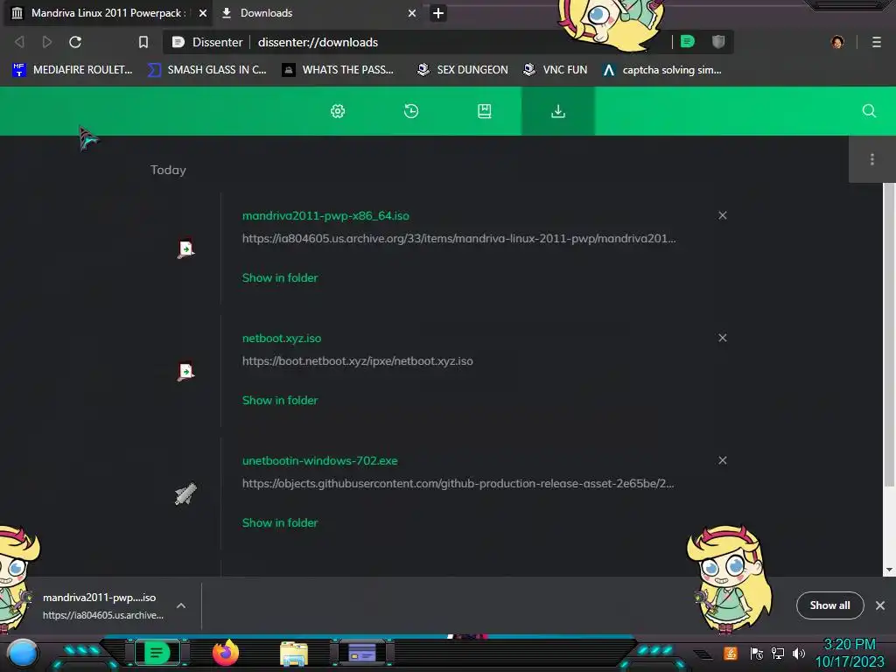Expand the download shelf item chevron
Screen dimensions: 896x672
coord(180,605)
